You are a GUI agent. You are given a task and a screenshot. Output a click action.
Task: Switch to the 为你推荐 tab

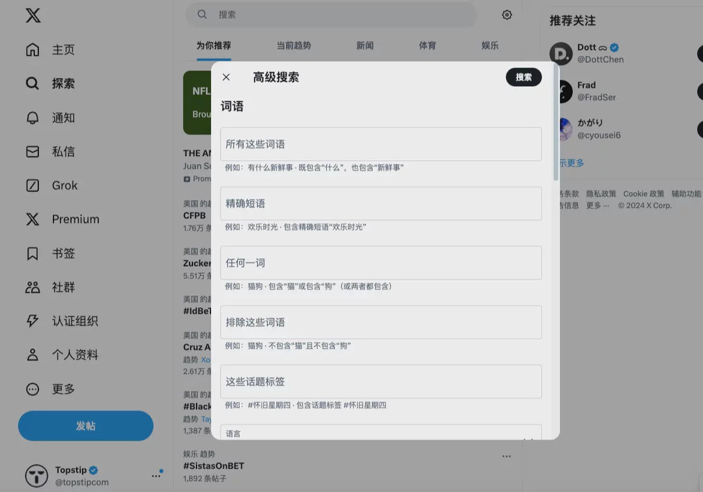tap(213, 45)
